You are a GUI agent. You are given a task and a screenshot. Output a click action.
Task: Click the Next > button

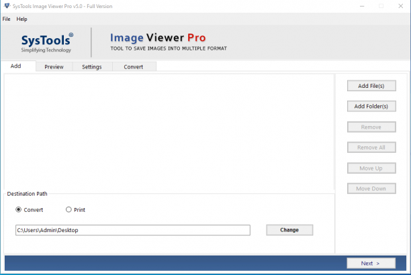coord(371,263)
